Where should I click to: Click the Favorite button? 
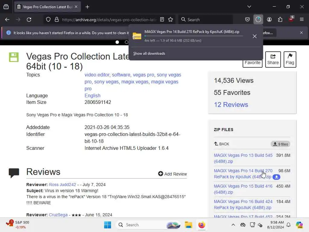click(x=253, y=63)
